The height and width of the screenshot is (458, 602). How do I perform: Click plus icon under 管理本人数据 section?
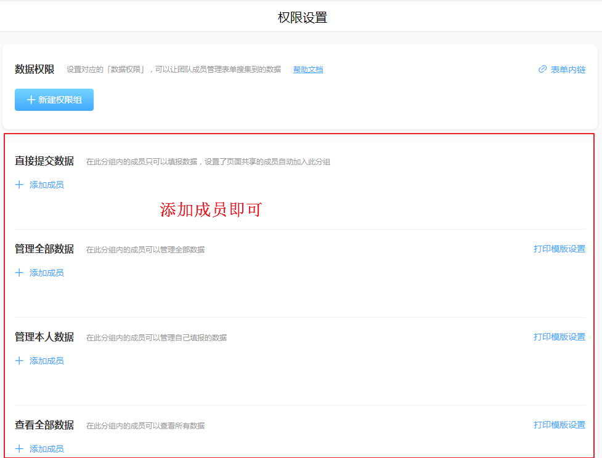19,361
